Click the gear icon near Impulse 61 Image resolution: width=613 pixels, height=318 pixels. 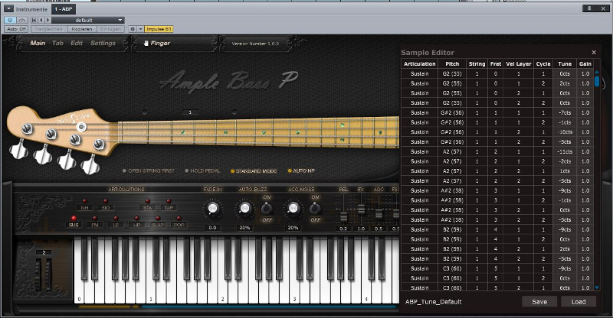click(132, 29)
